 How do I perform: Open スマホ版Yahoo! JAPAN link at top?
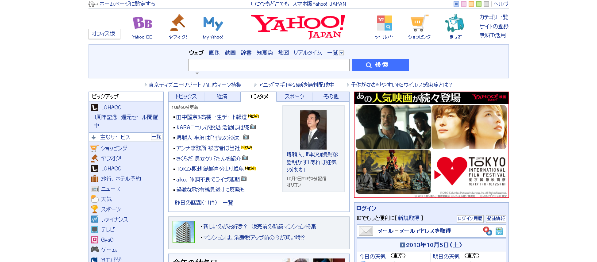(319, 4)
